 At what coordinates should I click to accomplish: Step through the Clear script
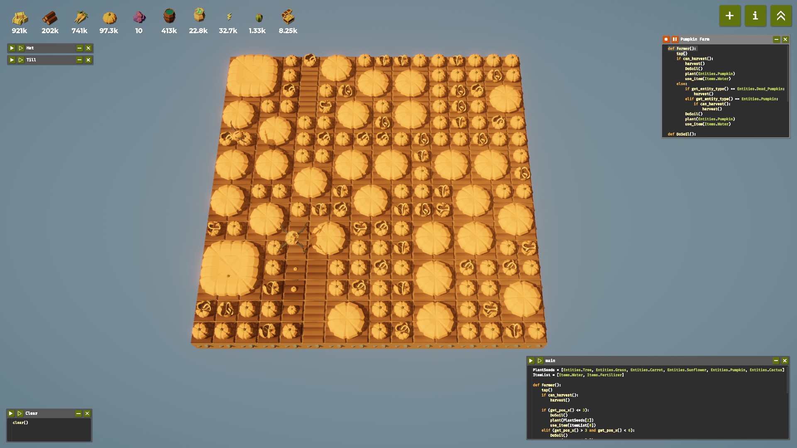tap(20, 414)
